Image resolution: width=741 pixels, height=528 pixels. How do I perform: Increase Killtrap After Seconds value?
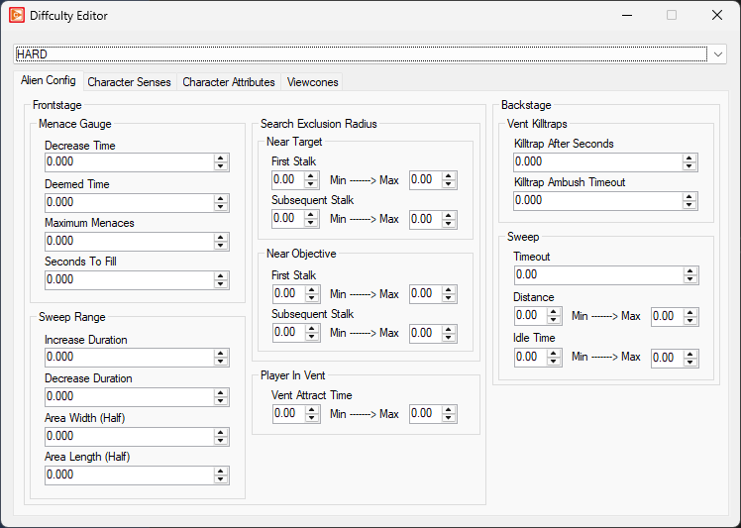click(689, 158)
